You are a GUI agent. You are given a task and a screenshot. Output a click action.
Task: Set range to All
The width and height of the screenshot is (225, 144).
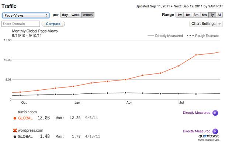tap(219, 15)
